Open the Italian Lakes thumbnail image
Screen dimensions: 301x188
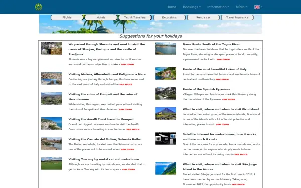[x=166, y=73]
